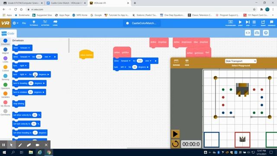
Task: Select the pen annotation tool
Action: [20, 145]
